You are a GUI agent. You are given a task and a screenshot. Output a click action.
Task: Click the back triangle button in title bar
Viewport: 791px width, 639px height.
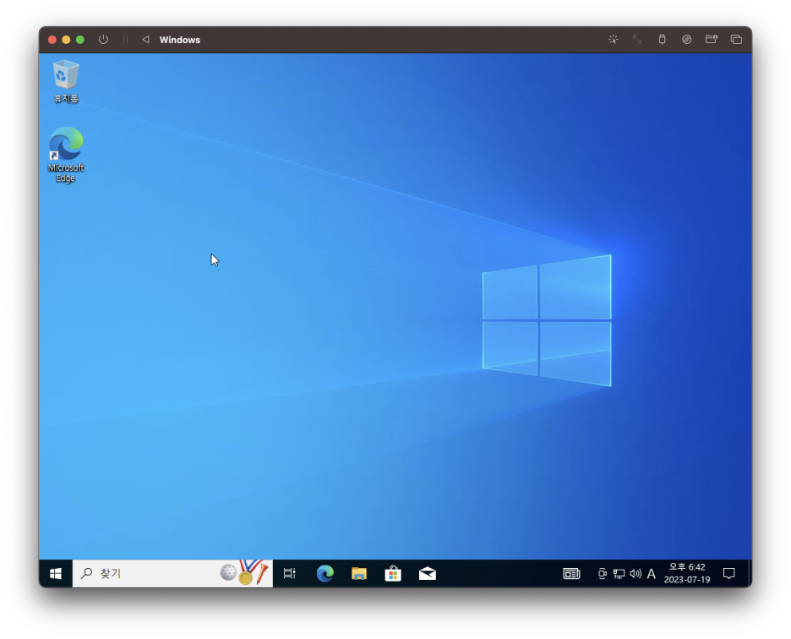(x=145, y=40)
